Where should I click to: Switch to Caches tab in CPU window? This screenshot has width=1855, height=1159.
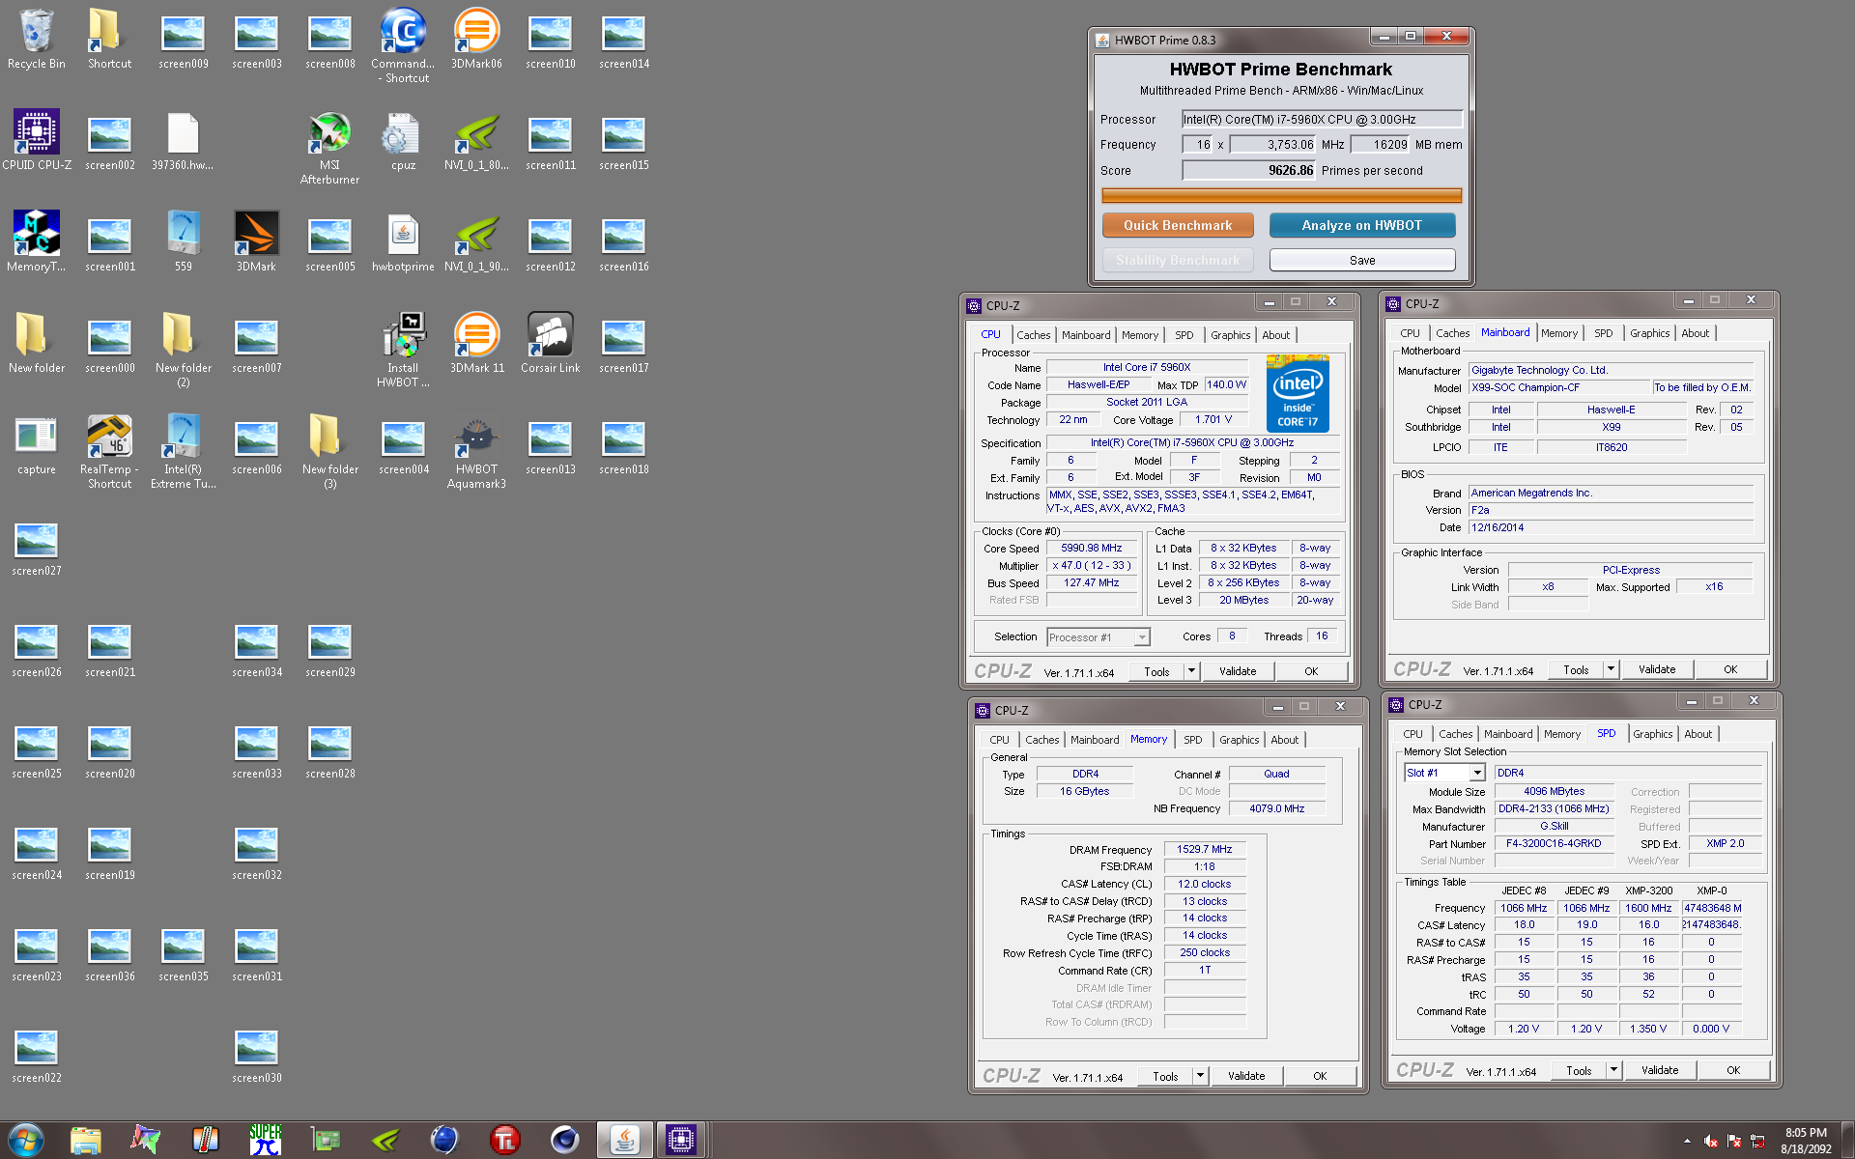pos(1033,335)
